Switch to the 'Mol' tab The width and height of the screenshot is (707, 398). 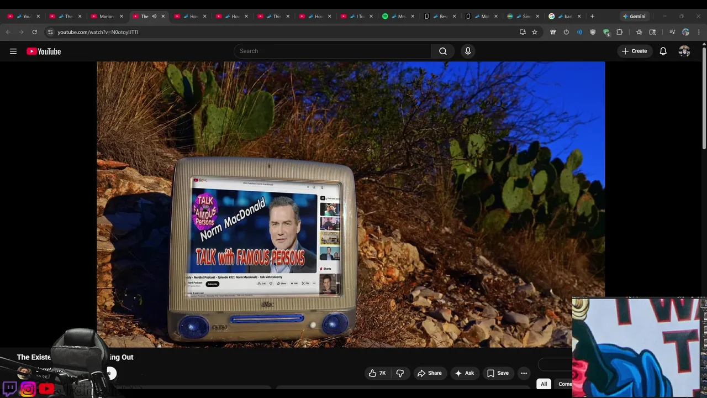481,17
